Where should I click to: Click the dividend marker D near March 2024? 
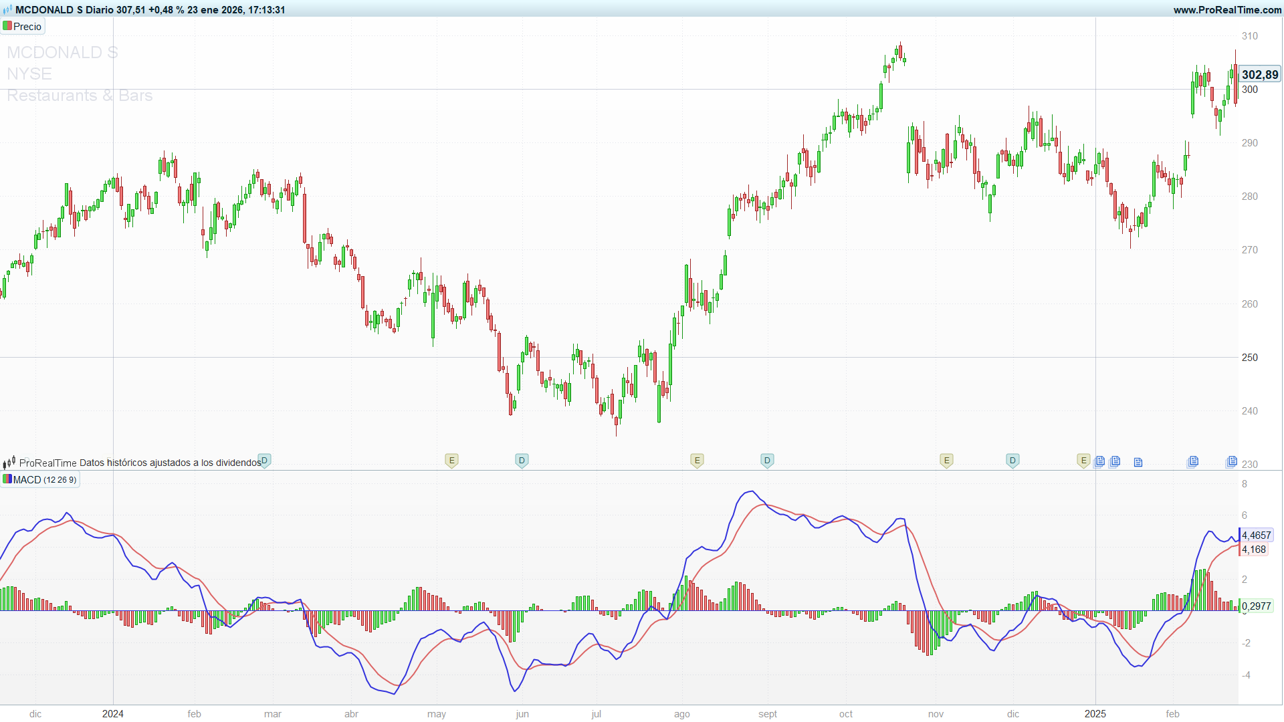[x=265, y=461]
